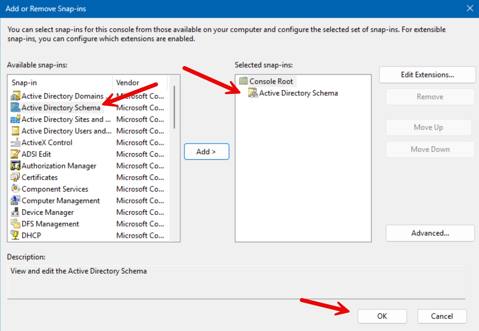Click the Component Services icon
Viewport: 479px width, 331px height.
pos(15,189)
